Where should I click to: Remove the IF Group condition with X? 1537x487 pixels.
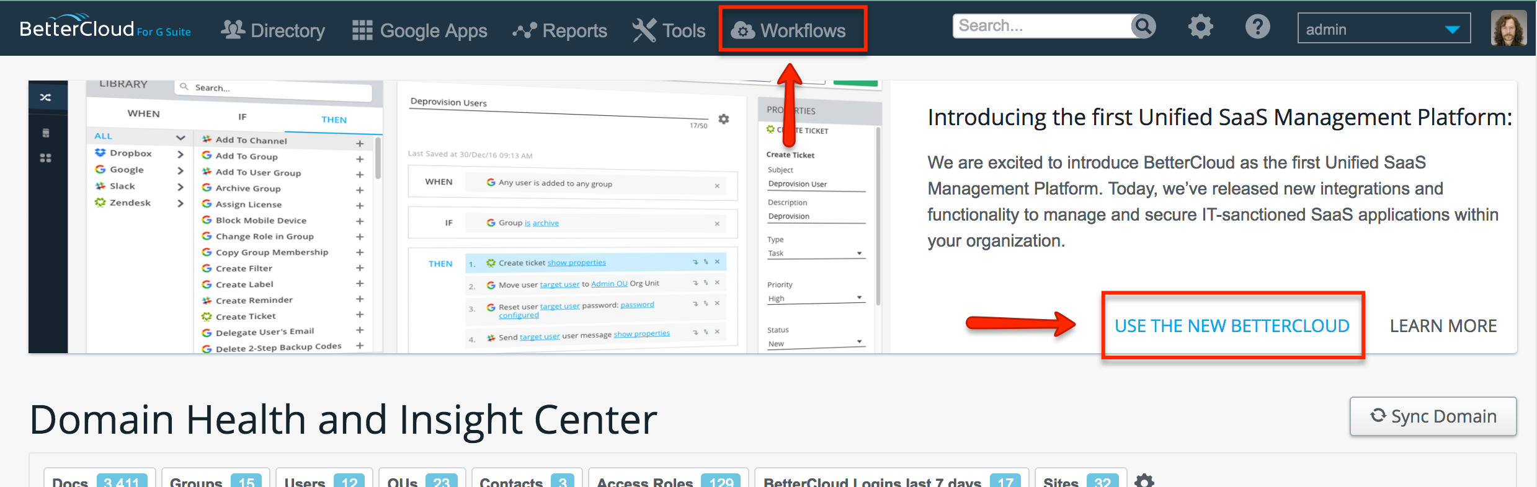coord(717,224)
